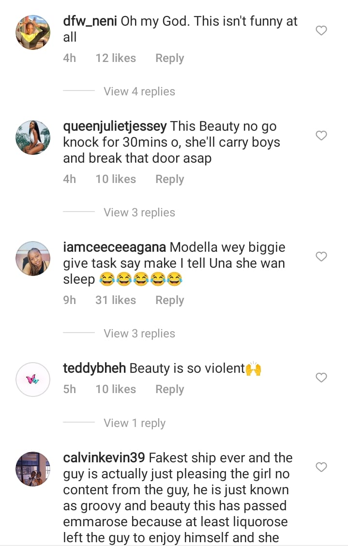Open the calvinkevin39 username link
Image resolution: width=348 pixels, height=548 pixels.
click(104, 458)
